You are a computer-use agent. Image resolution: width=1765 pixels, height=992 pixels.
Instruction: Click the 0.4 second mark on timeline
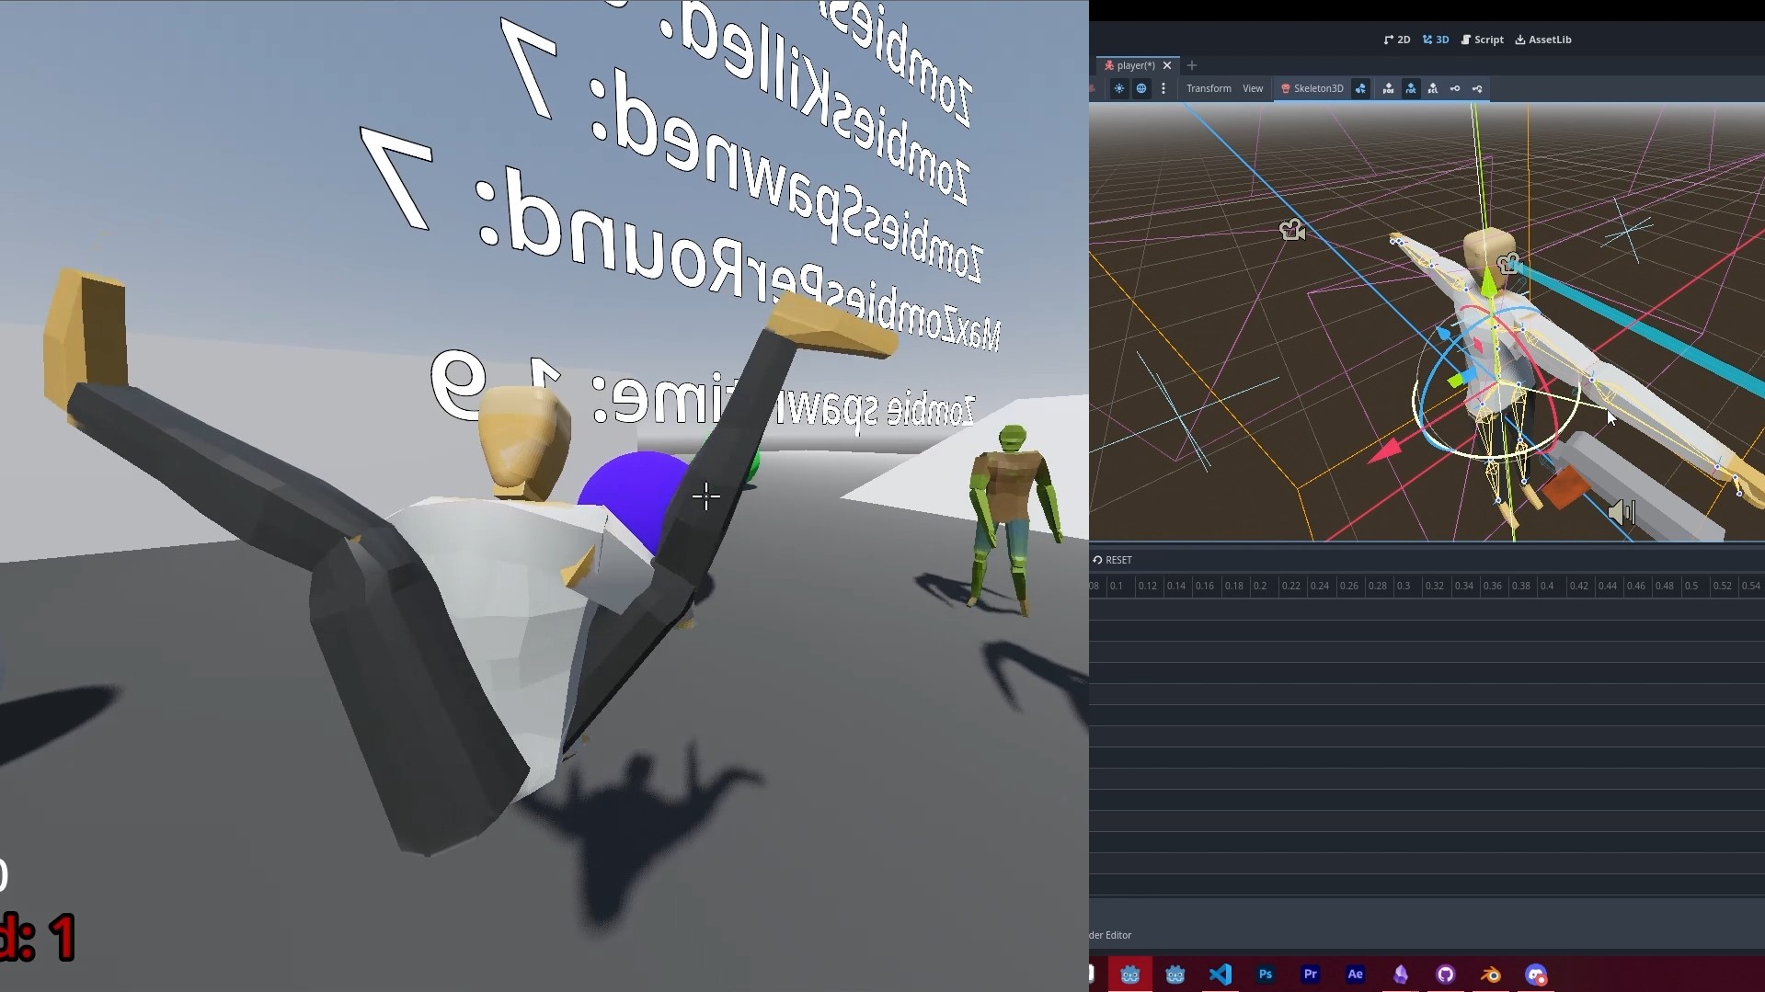click(x=1546, y=586)
